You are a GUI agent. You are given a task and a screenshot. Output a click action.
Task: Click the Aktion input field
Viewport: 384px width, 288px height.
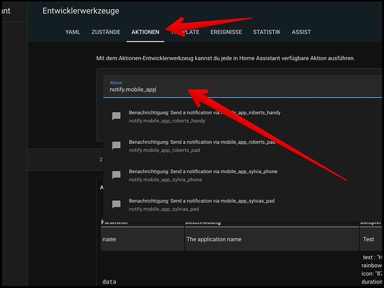pos(243,87)
